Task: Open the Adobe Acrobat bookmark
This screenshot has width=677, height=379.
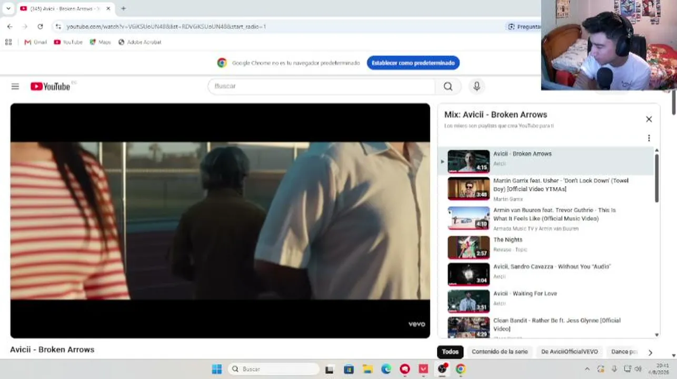Action: [x=140, y=42]
